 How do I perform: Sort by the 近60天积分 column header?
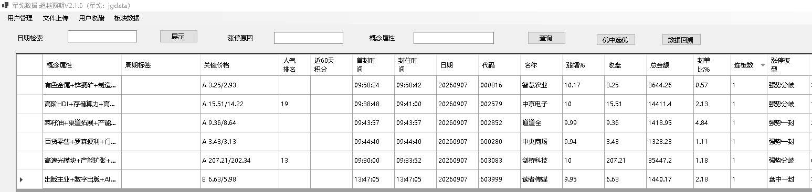pos(331,65)
